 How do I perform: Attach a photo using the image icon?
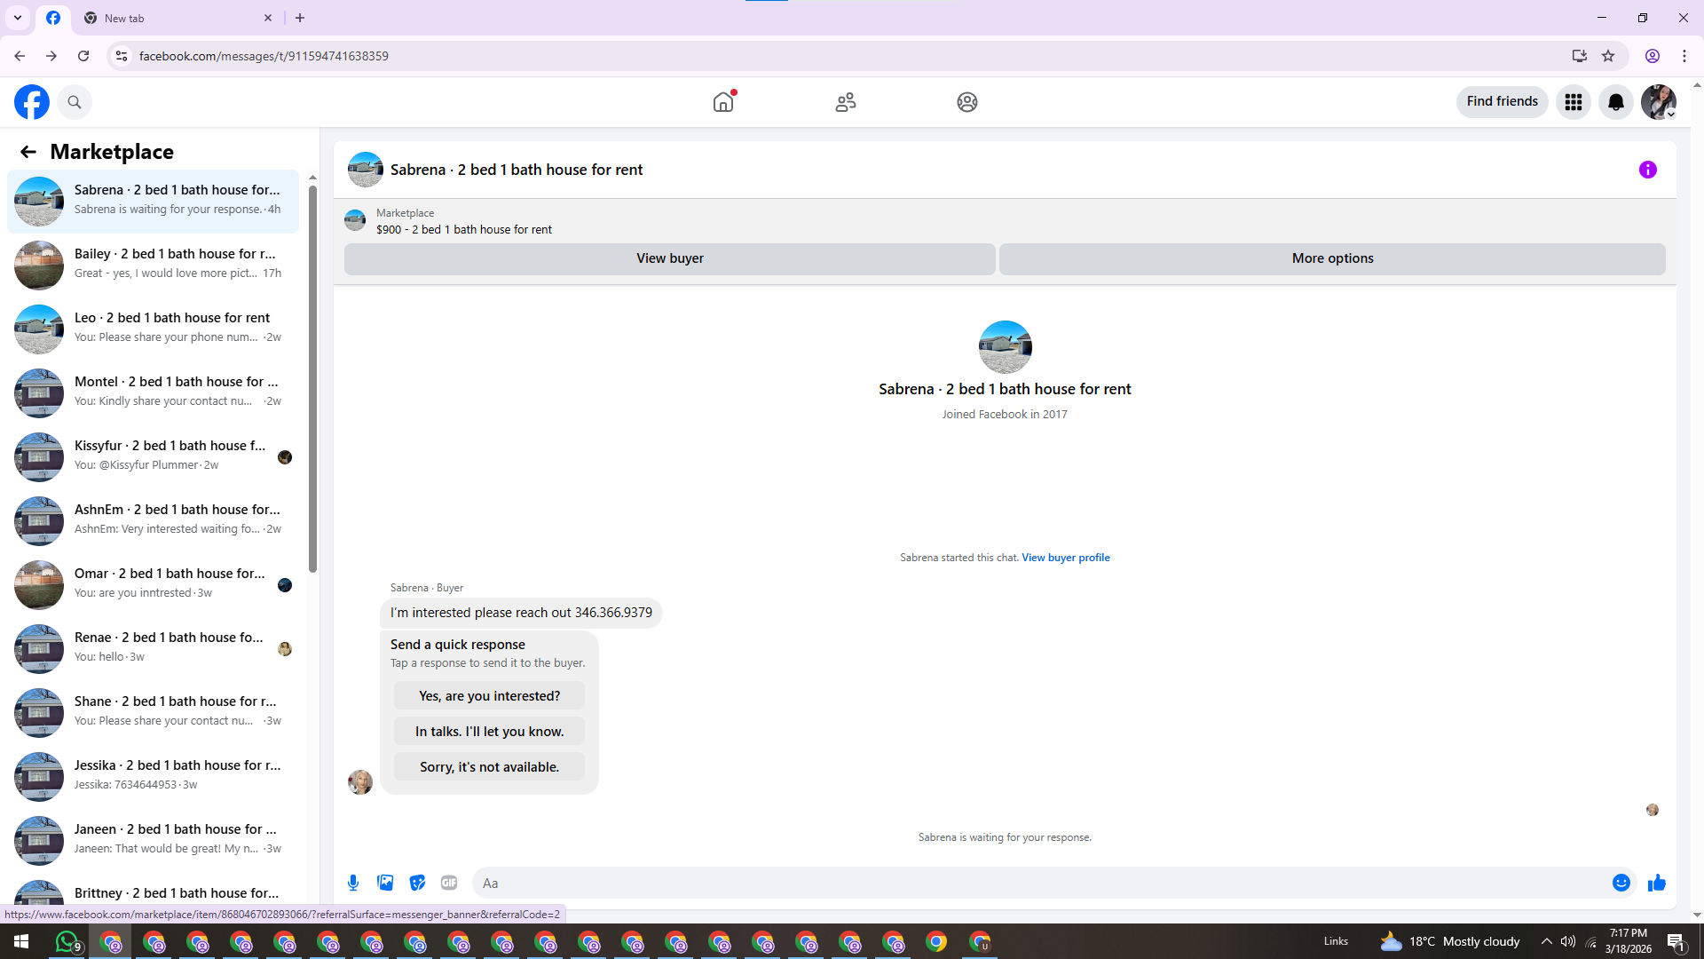coord(385,883)
